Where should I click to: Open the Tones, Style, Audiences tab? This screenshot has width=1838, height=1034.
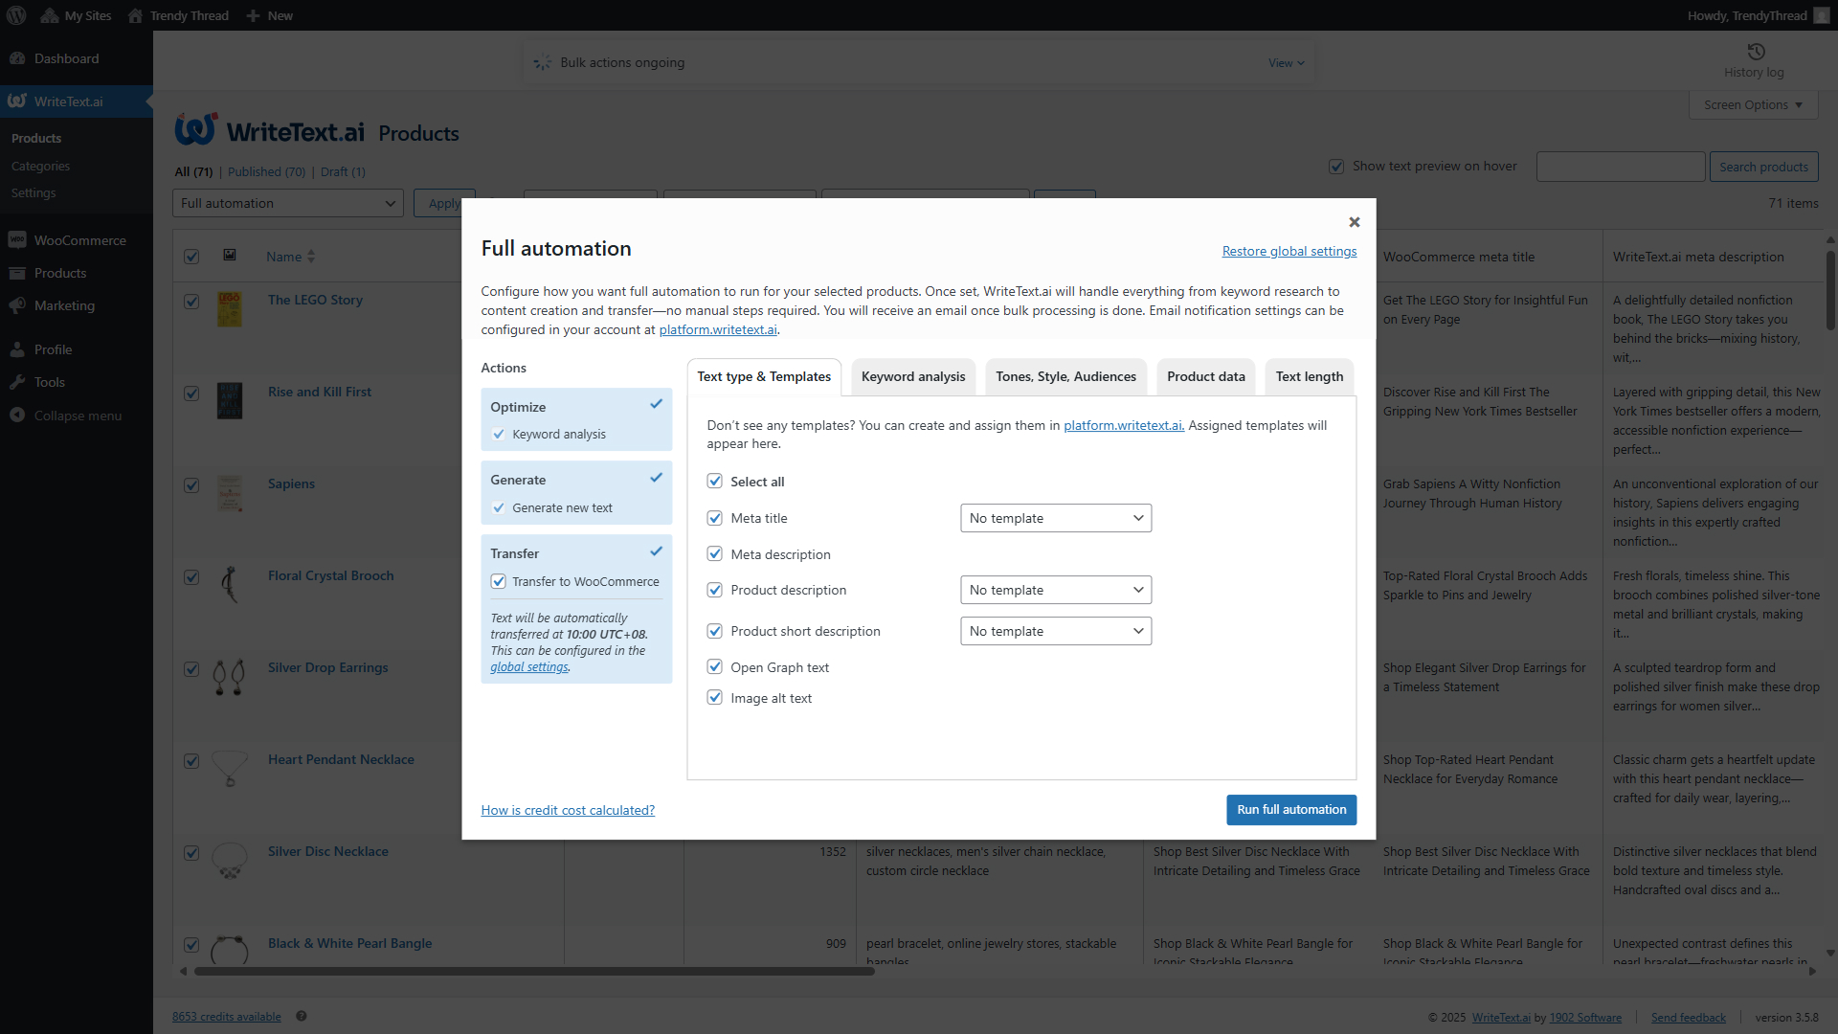(x=1065, y=376)
